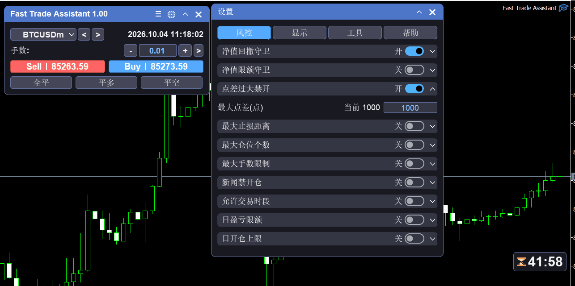This screenshot has height=286, width=575.
Task: Click the graduation cap icon beside Fast Trade Assistant
Action: (x=563, y=8)
